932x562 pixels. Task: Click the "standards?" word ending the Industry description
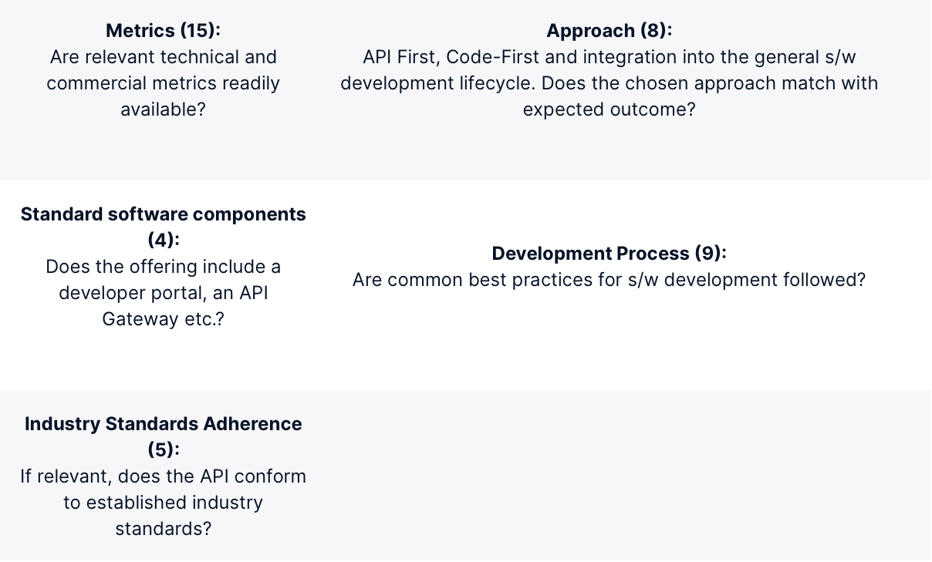pos(163,529)
